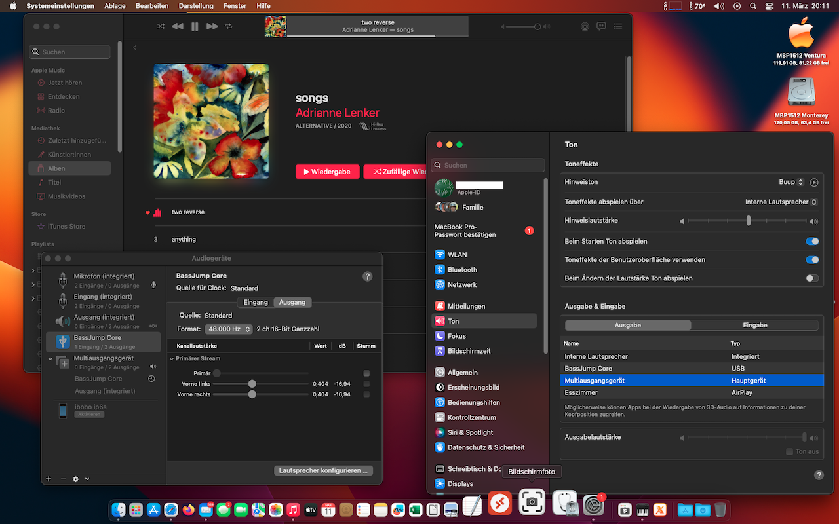This screenshot has height=524, width=839.
Task: Toggle repeat in Music toolbar
Action: (229, 27)
